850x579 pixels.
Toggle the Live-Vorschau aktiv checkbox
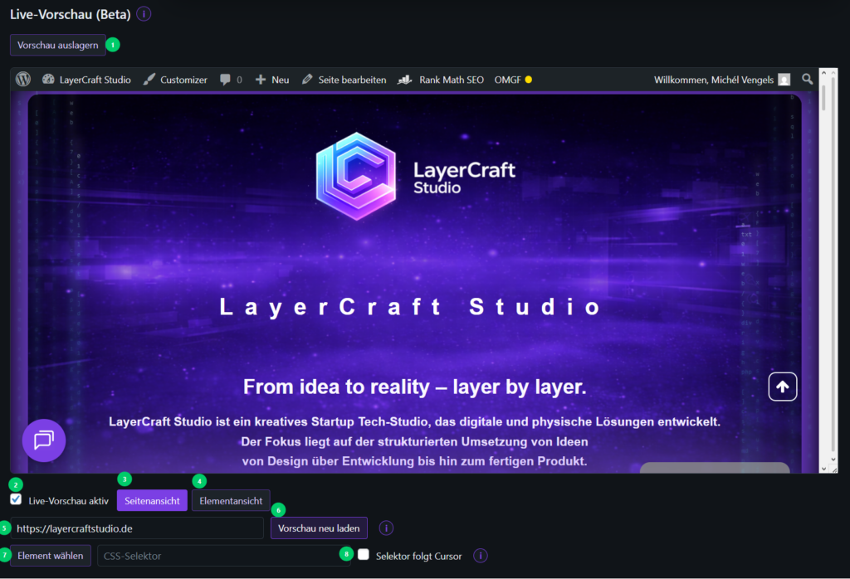pyautogui.click(x=16, y=499)
